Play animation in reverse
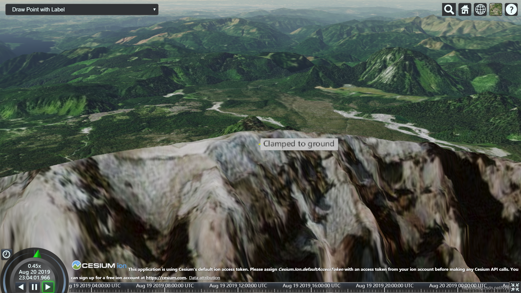The image size is (521, 293). [21, 287]
